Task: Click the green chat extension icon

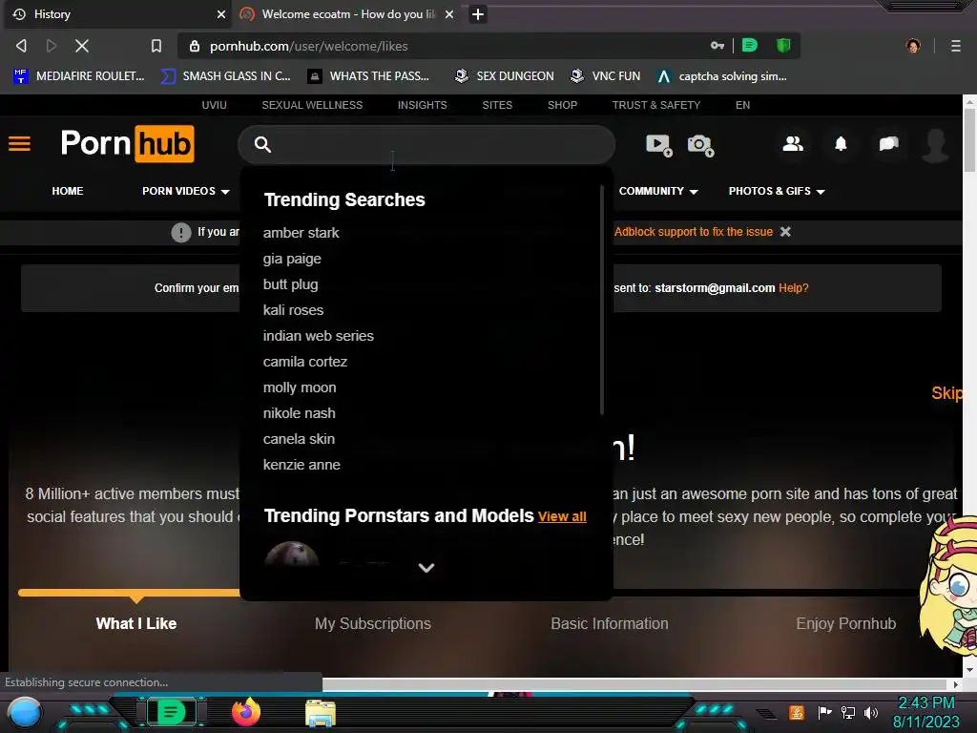Action: coord(750,45)
